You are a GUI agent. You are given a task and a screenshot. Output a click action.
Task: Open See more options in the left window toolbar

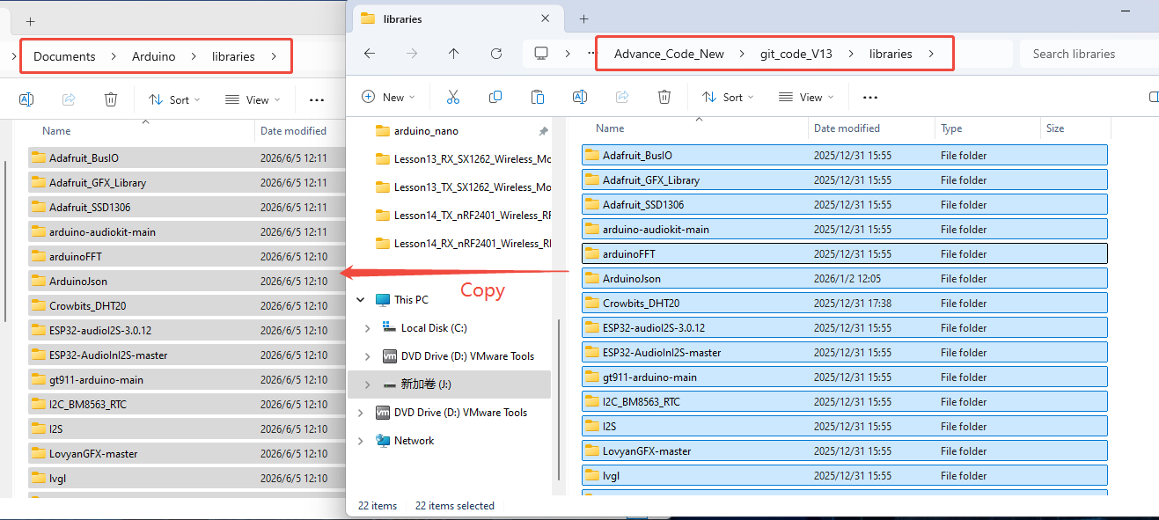(317, 99)
